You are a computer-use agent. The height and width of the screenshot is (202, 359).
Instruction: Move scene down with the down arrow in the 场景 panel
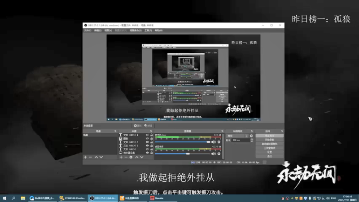pyautogui.click(x=101, y=157)
